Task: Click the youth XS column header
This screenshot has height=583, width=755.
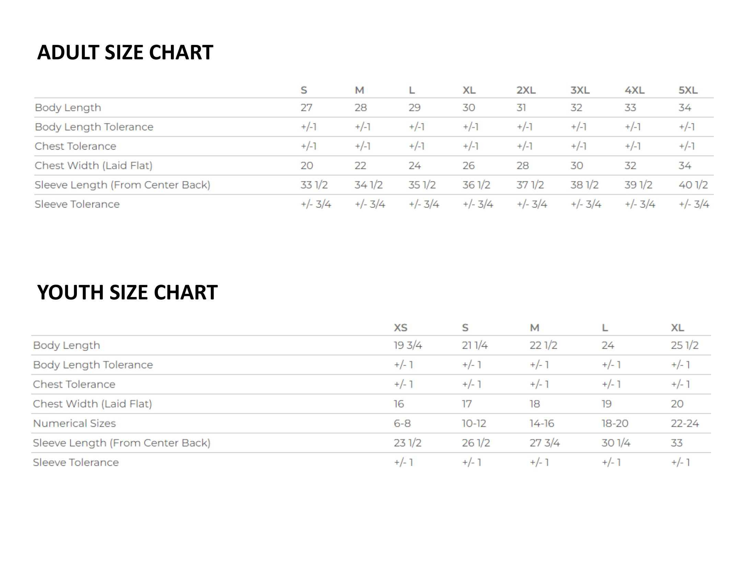Action: pyautogui.click(x=401, y=328)
